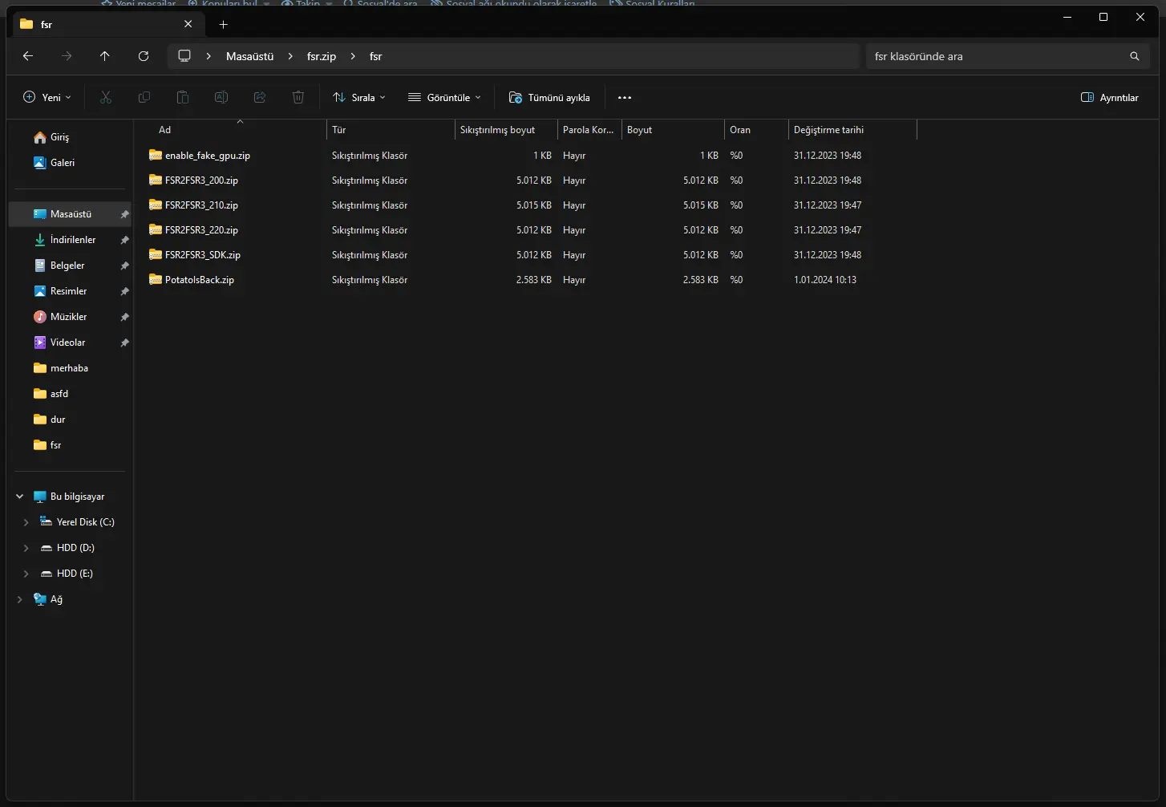The width and height of the screenshot is (1166, 807).
Task: Toggle the pin next to Belgeler
Action: (124, 266)
